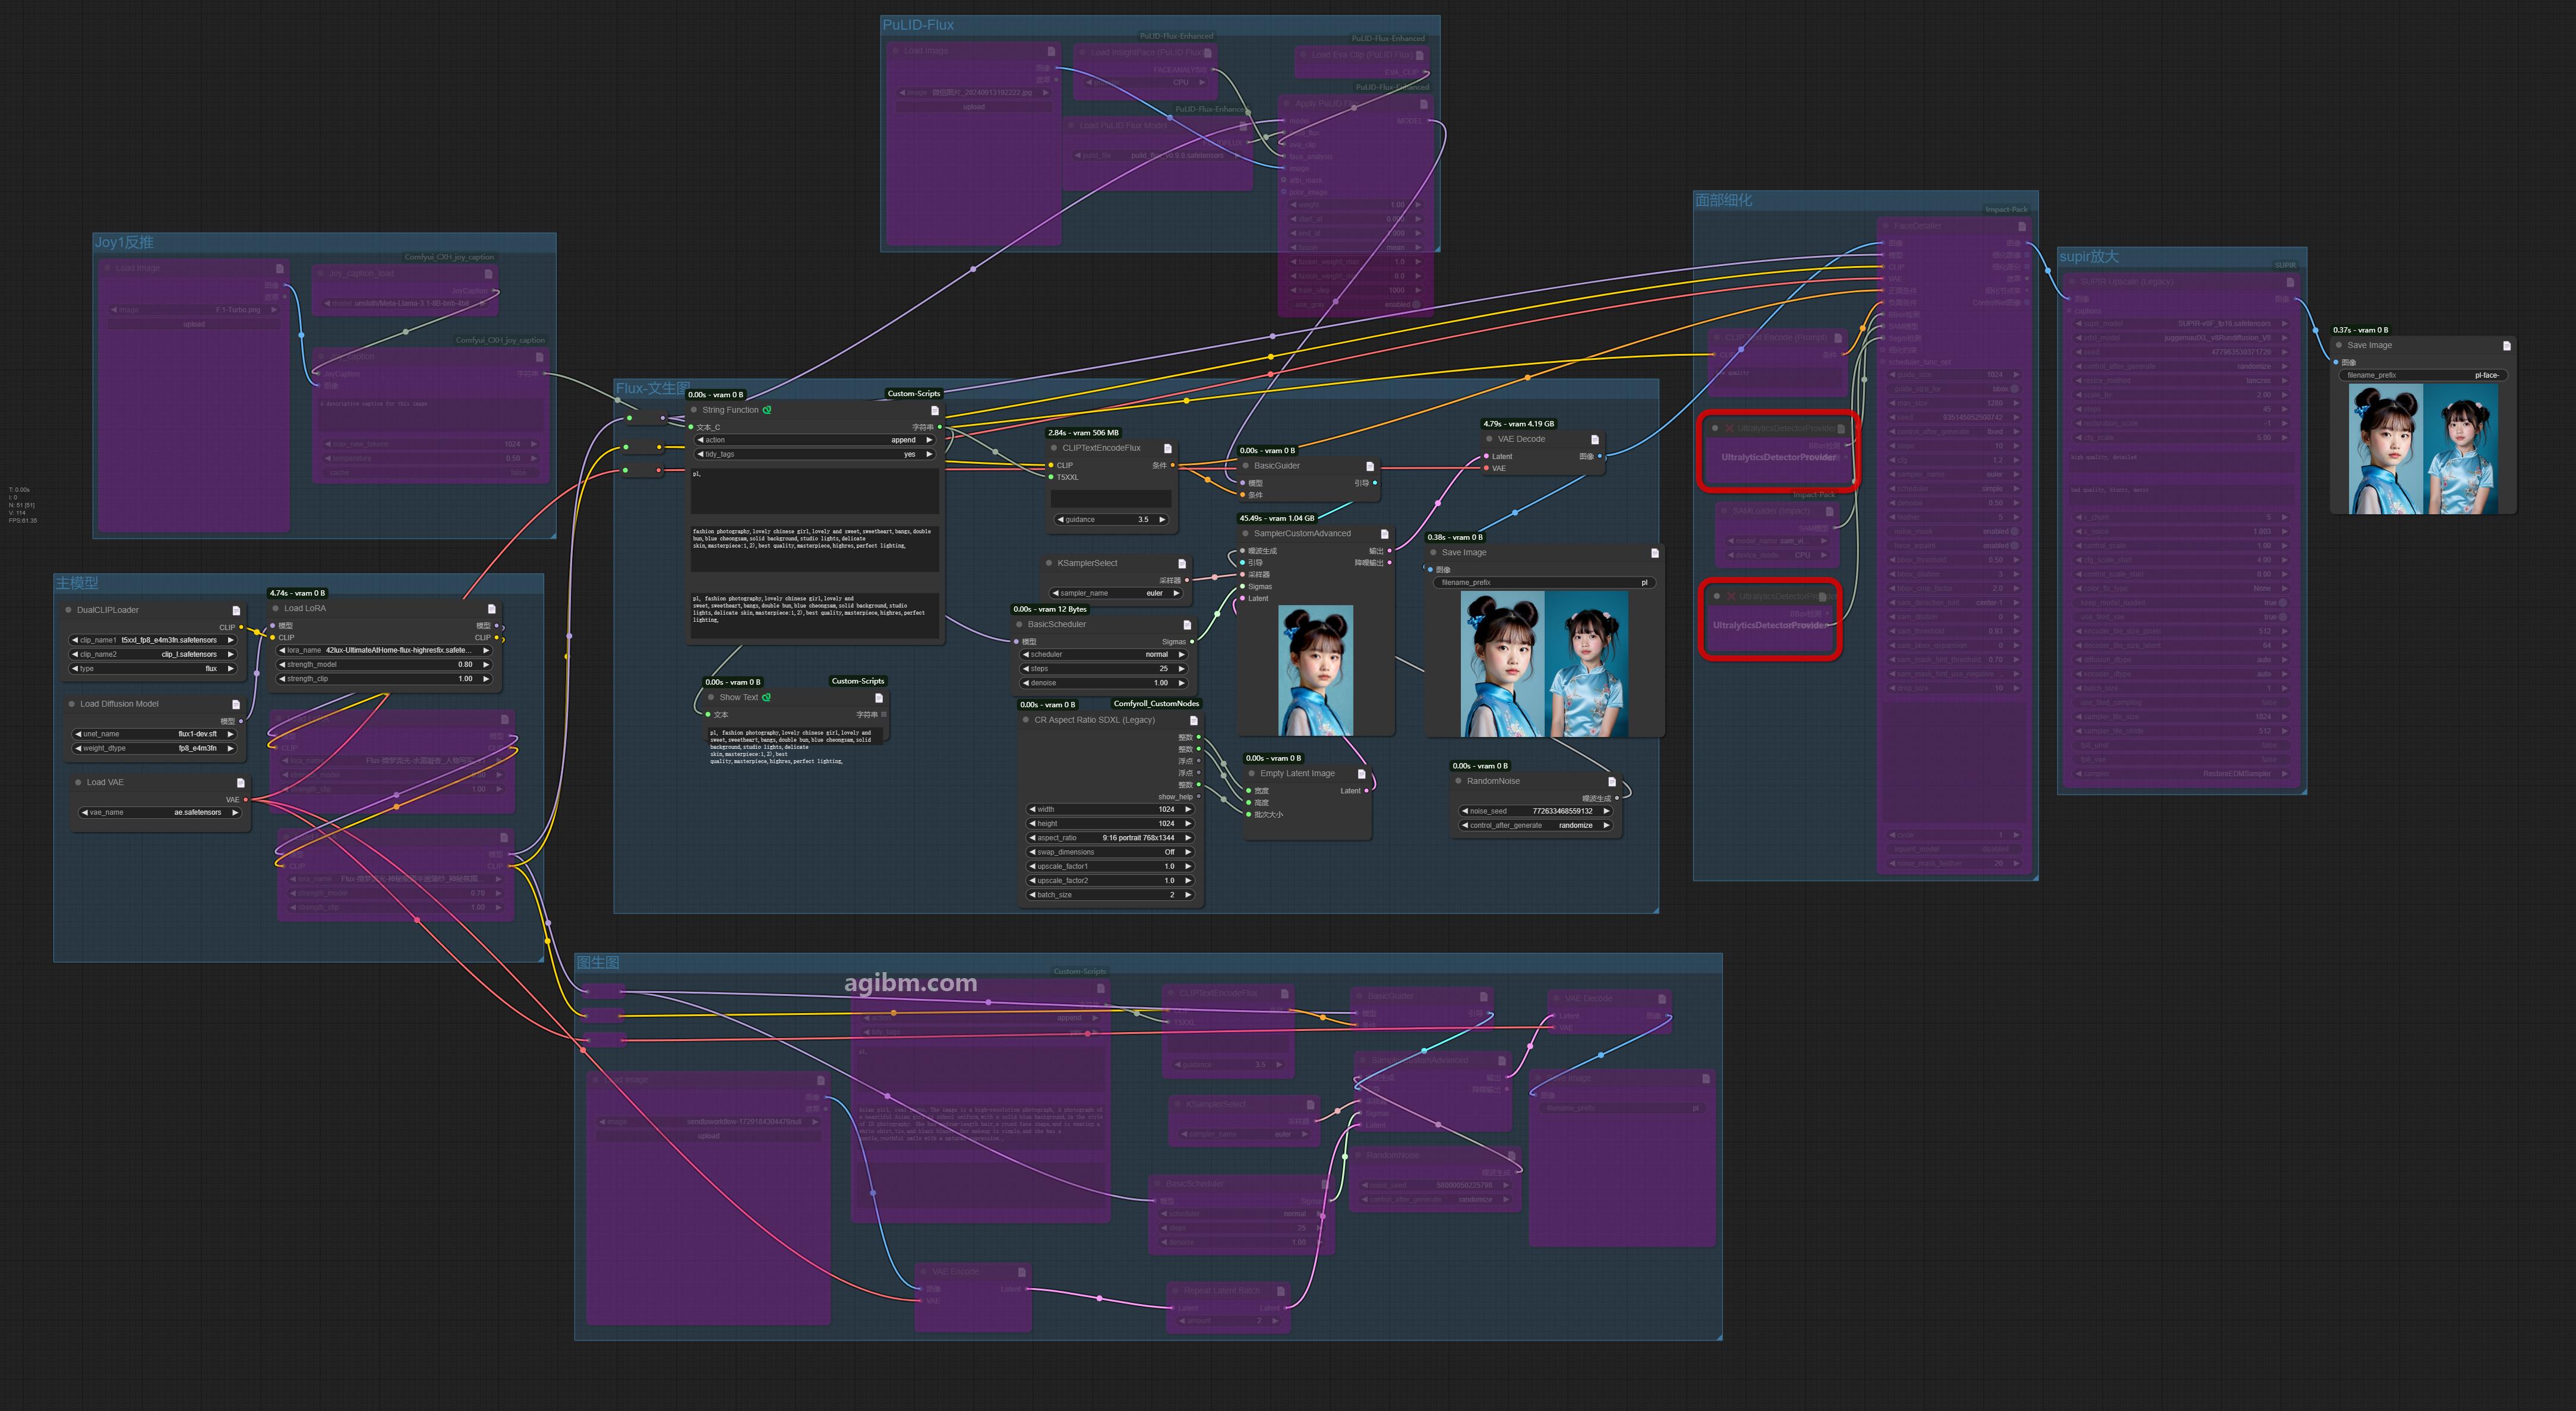Click the green pysssss icon beside Show Text title
Viewport: 2576px width, 1411px height.
coord(767,698)
